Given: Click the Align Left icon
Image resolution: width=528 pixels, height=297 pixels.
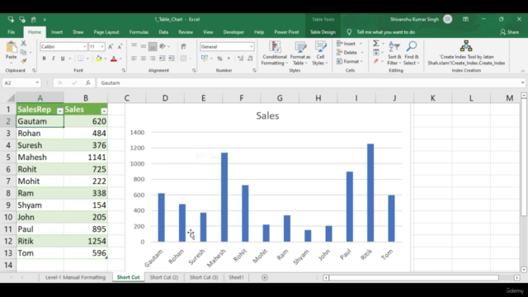Looking at the screenshot, I should [134, 59].
